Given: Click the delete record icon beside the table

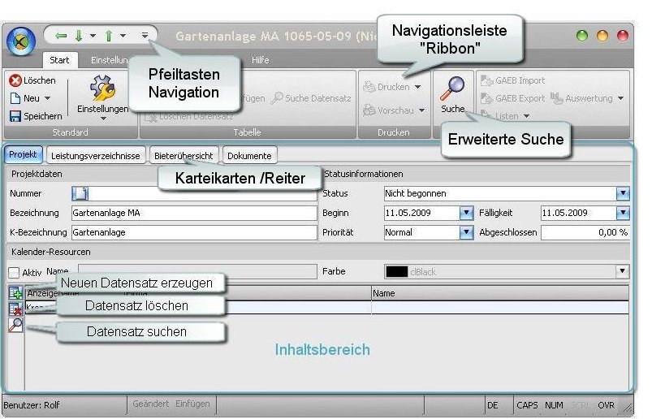Looking at the screenshot, I should [15, 309].
